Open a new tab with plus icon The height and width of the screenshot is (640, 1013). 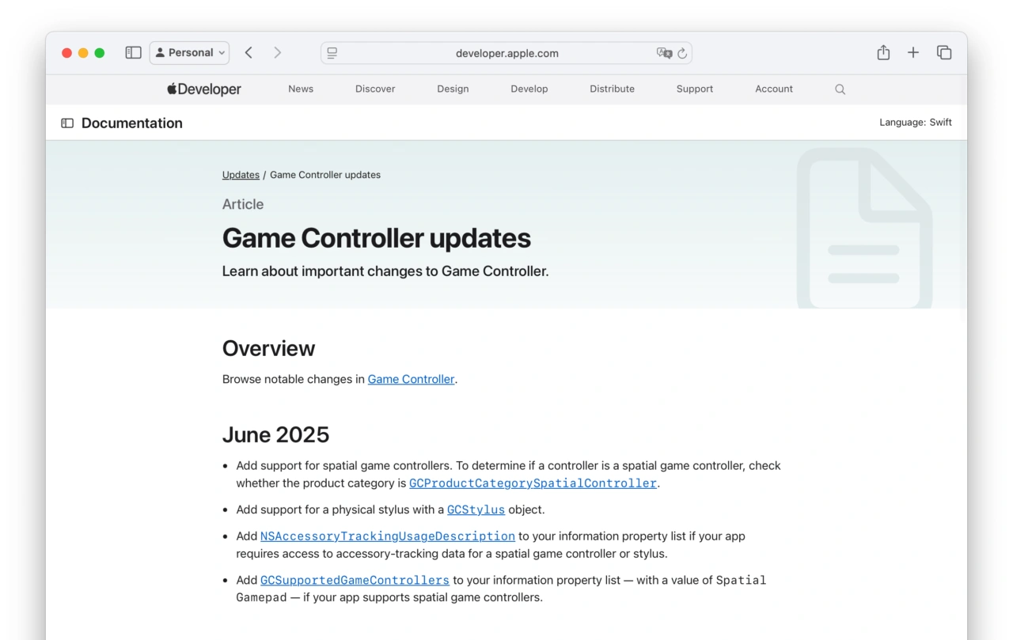(913, 53)
